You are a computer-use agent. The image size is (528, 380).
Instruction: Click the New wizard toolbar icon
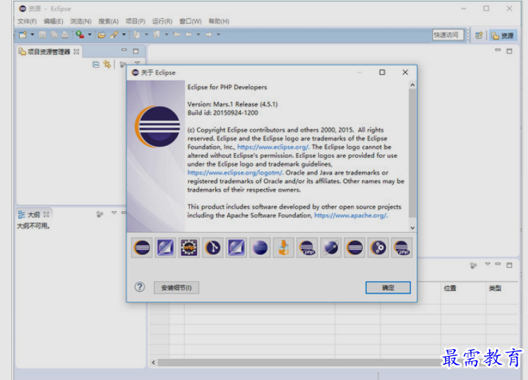click(23, 35)
